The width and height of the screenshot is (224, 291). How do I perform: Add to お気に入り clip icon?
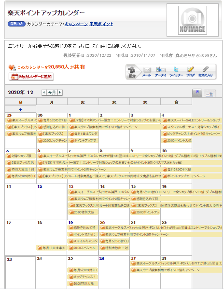click(205, 72)
